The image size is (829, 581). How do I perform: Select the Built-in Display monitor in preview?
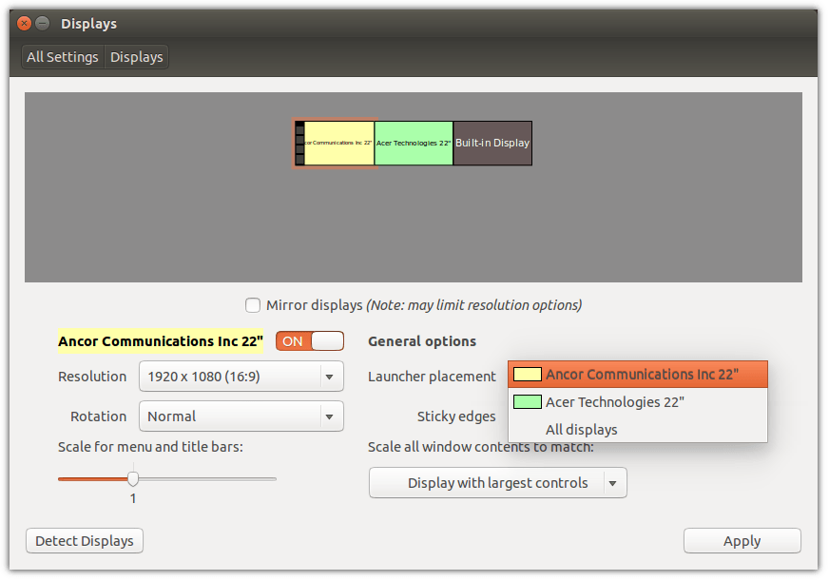(x=492, y=144)
